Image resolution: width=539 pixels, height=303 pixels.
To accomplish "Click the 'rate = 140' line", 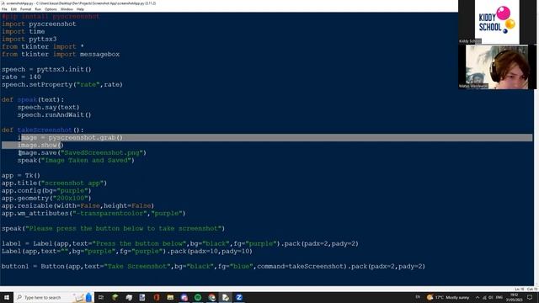I will pyautogui.click(x=21, y=77).
